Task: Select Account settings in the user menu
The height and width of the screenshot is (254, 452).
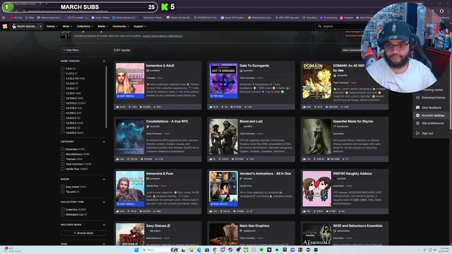Action: point(430,115)
